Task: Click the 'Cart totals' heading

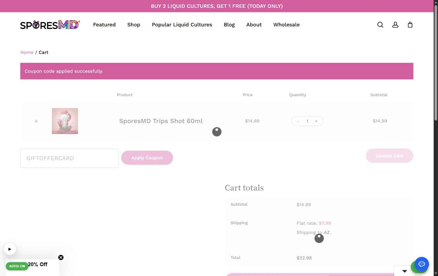Action: pos(244,188)
